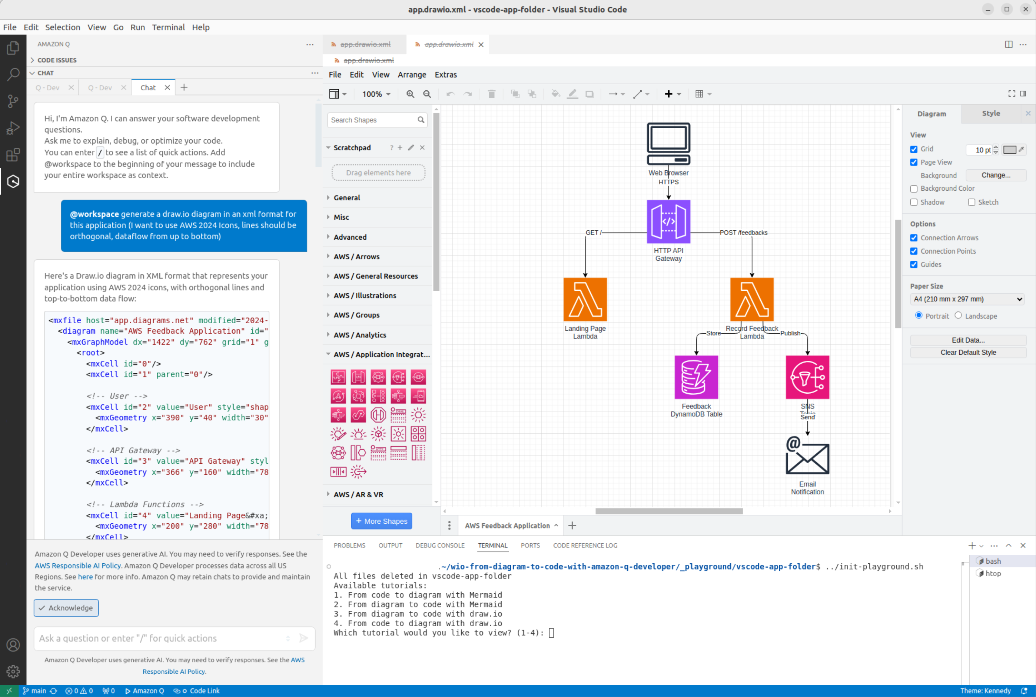
Task: Open the draw.io Arrange menu
Action: pos(412,75)
